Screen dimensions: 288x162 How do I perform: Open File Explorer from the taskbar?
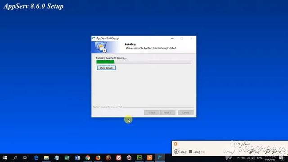(x=46, y=158)
